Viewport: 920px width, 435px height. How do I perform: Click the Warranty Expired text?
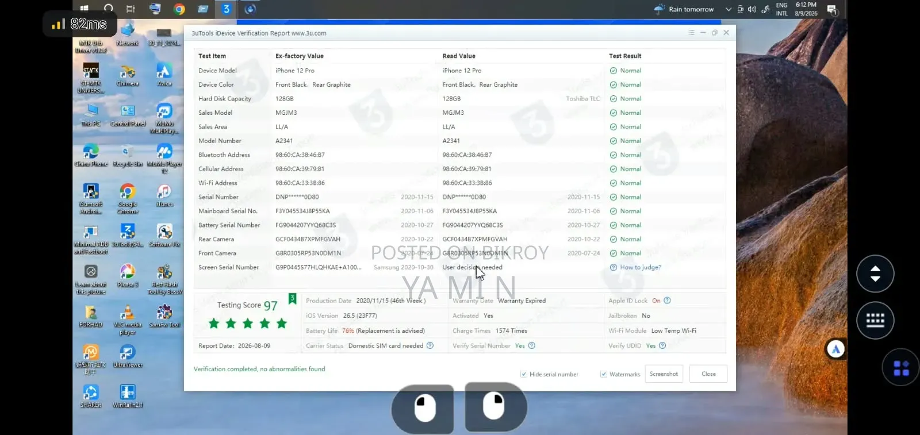click(x=522, y=301)
